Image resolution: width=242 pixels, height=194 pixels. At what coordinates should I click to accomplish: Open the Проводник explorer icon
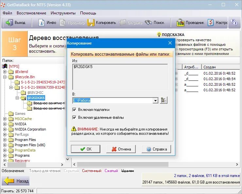(181, 23)
